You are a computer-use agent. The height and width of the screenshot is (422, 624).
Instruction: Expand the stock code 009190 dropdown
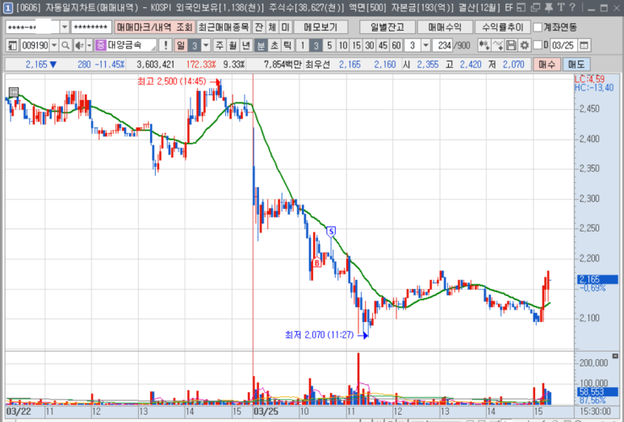point(54,45)
